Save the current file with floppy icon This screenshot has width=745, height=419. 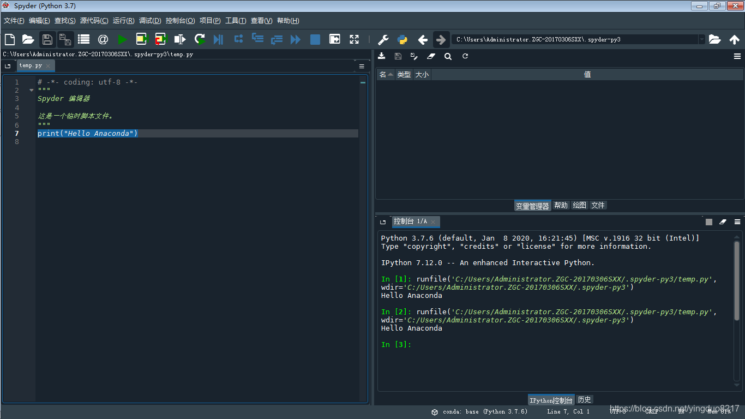47,39
